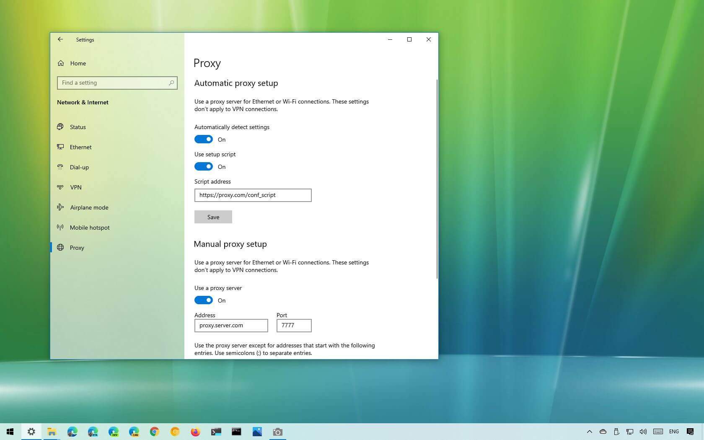Click the back arrow in Settings
This screenshot has height=440, width=704.
pos(60,39)
